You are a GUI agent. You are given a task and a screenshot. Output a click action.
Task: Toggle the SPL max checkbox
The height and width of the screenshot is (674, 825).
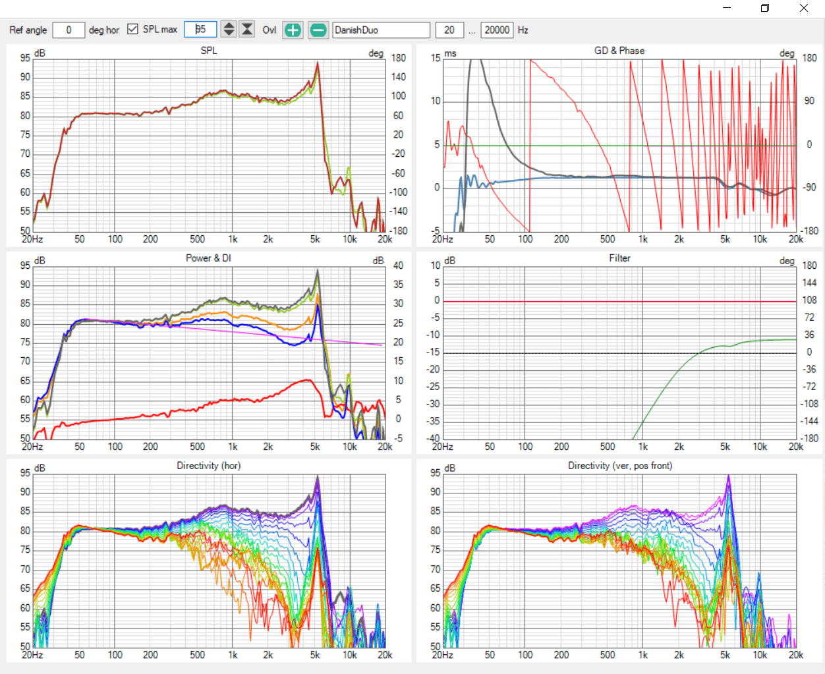(132, 29)
